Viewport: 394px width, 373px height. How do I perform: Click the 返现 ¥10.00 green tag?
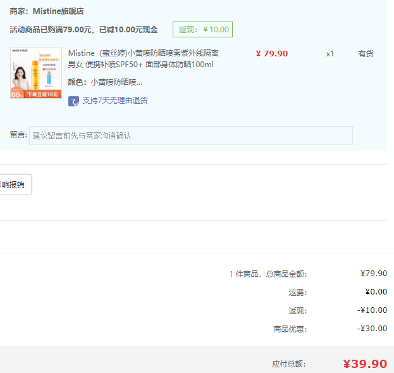pos(202,29)
